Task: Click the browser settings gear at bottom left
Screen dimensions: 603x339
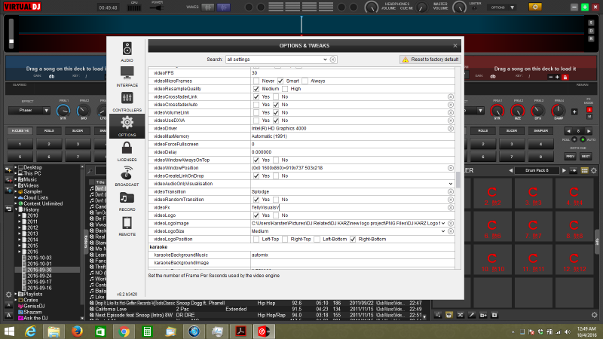Action: pyautogui.click(x=8, y=295)
